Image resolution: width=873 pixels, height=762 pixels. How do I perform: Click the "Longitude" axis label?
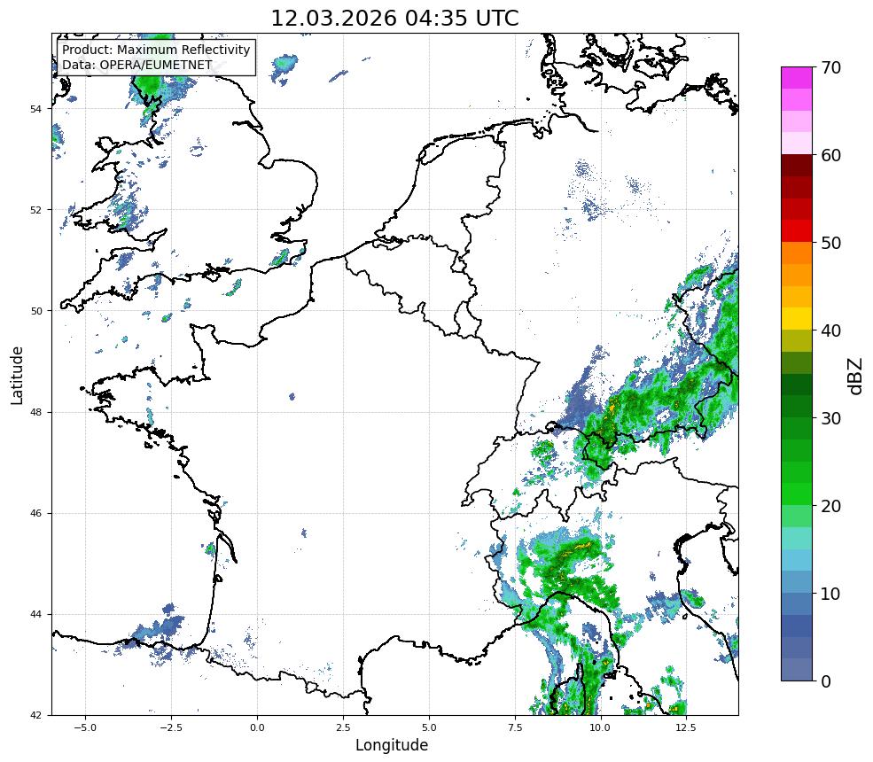click(x=392, y=745)
